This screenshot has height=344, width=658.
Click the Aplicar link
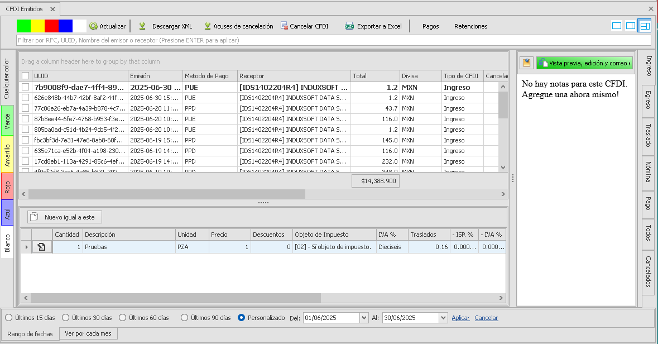(460, 318)
